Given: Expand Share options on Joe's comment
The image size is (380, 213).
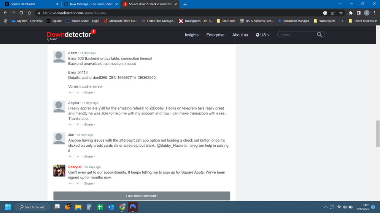Looking at the screenshot, I should tap(89, 157).
